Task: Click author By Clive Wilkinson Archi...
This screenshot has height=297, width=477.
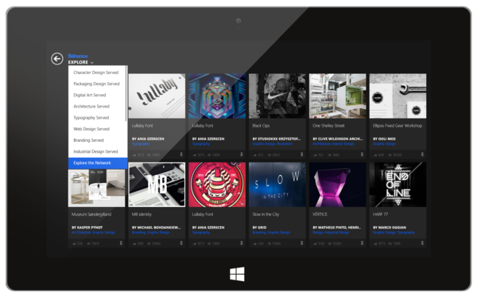Action: coord(338,139)
